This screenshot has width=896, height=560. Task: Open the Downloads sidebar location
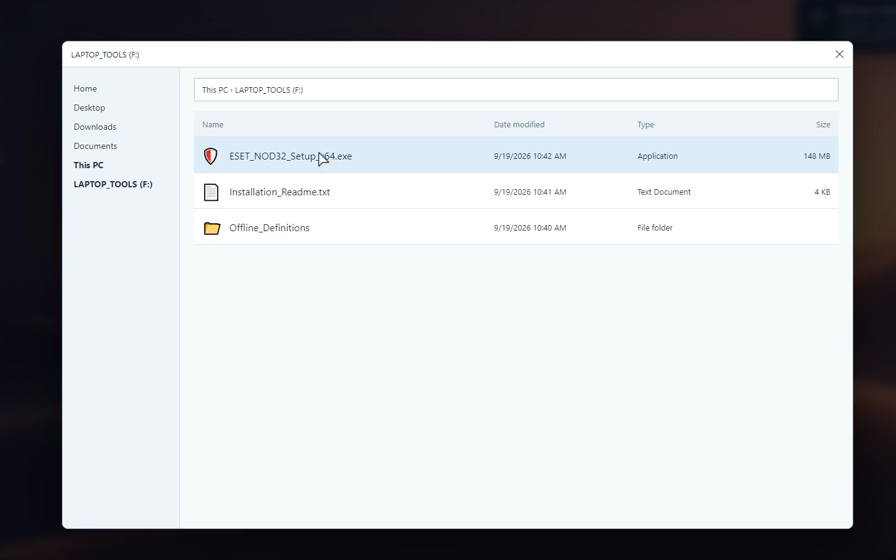(x=95, y=127)
